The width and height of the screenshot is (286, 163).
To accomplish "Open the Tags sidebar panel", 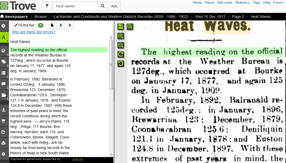I will pyautogui.click(x=4, y=62).
